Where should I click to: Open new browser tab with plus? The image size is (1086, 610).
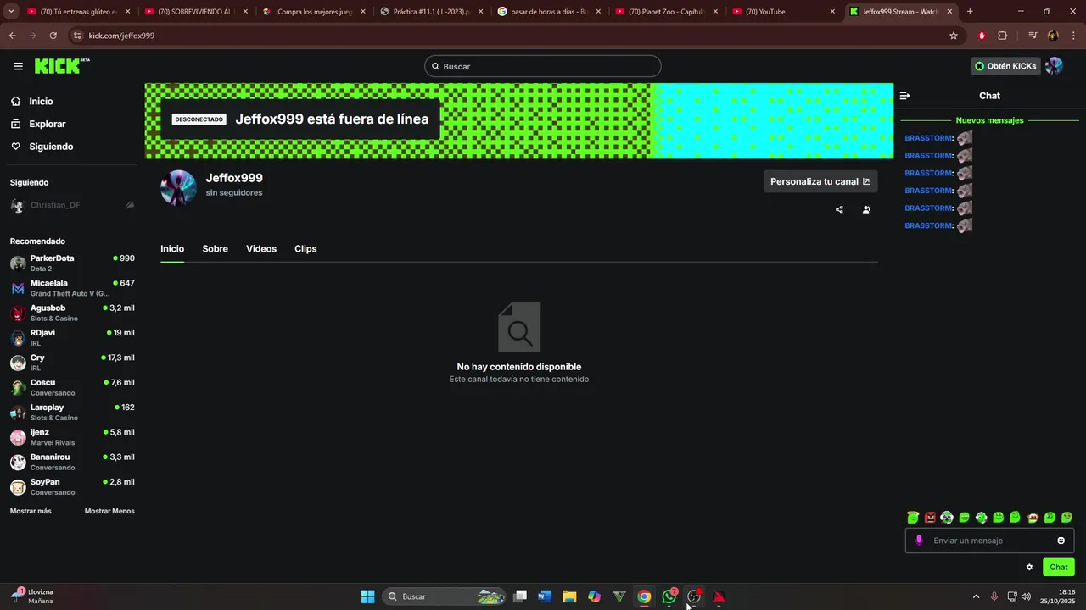coord(970,12)
